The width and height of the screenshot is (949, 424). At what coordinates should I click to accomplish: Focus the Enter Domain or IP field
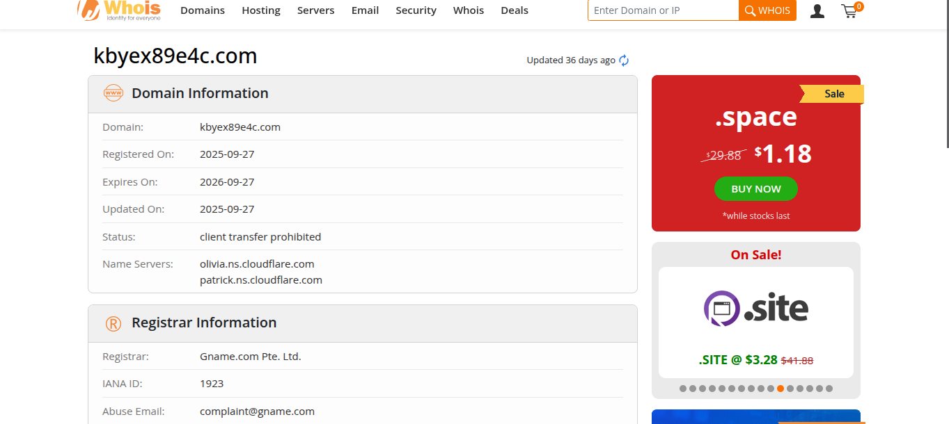663,10
